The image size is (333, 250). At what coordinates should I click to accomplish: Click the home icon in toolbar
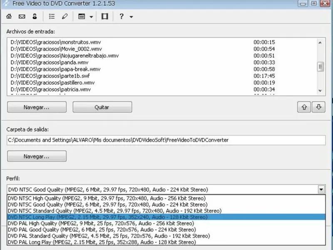point(9,16)
